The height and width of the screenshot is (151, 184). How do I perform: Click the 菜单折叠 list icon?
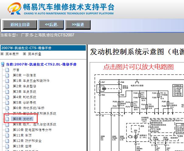[24, 54]
